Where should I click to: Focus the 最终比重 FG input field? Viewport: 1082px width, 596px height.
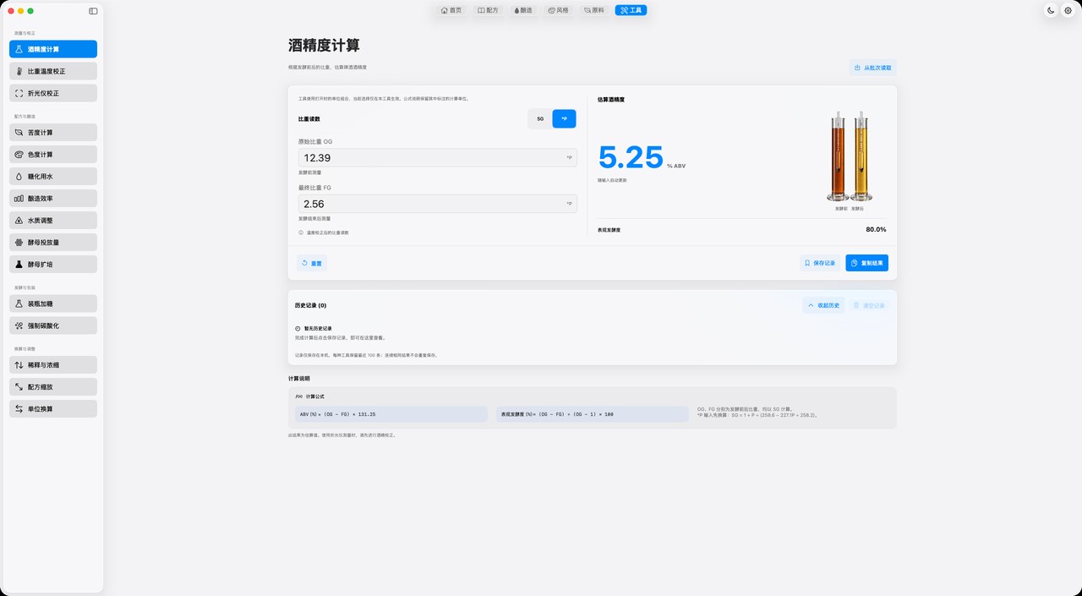[x=438, y=204]
